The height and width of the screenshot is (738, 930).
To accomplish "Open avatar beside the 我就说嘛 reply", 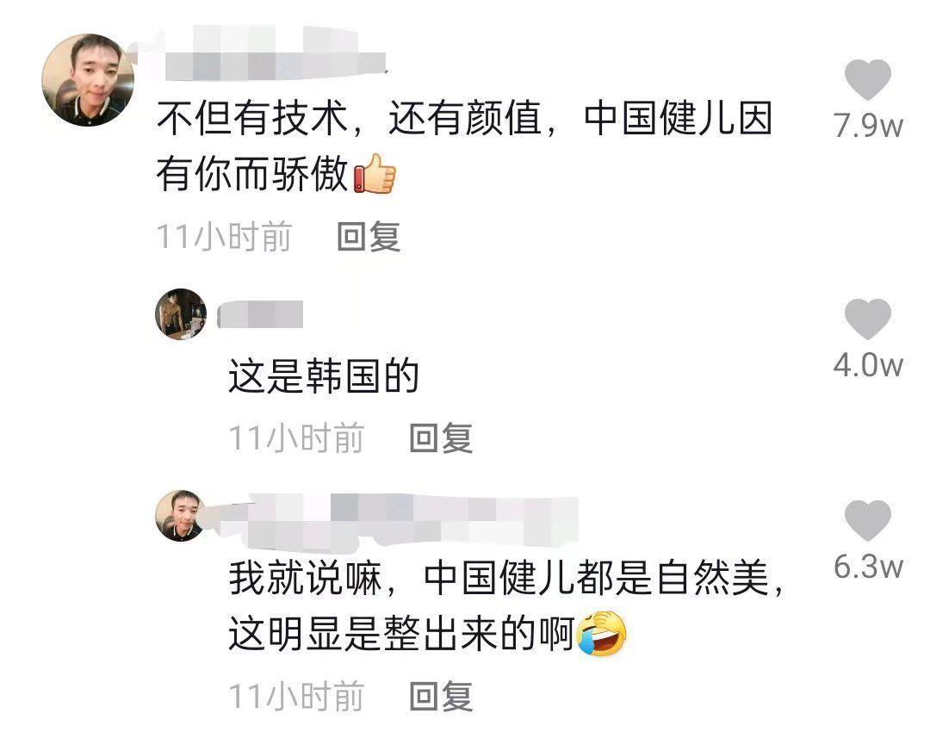I will [x=181, y=516].
